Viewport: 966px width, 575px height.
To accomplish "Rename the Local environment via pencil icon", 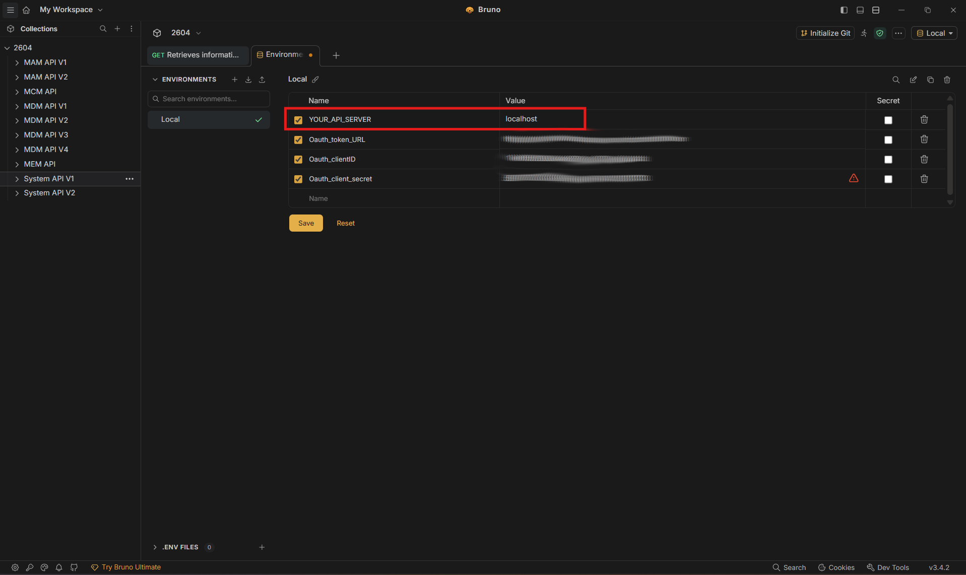I will point(315,79).
